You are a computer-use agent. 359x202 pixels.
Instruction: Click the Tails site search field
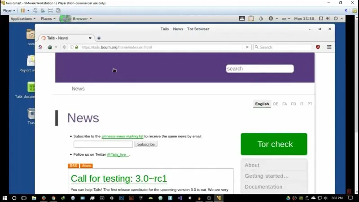click(x=260, y=69)
